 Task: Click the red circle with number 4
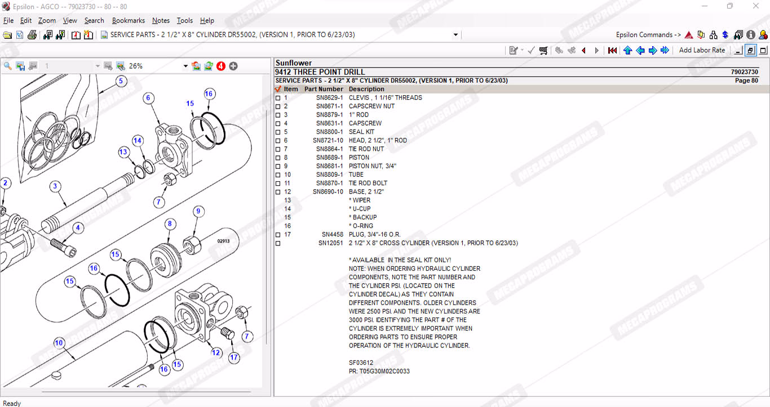pyautogui.click(x=220, y=66)
